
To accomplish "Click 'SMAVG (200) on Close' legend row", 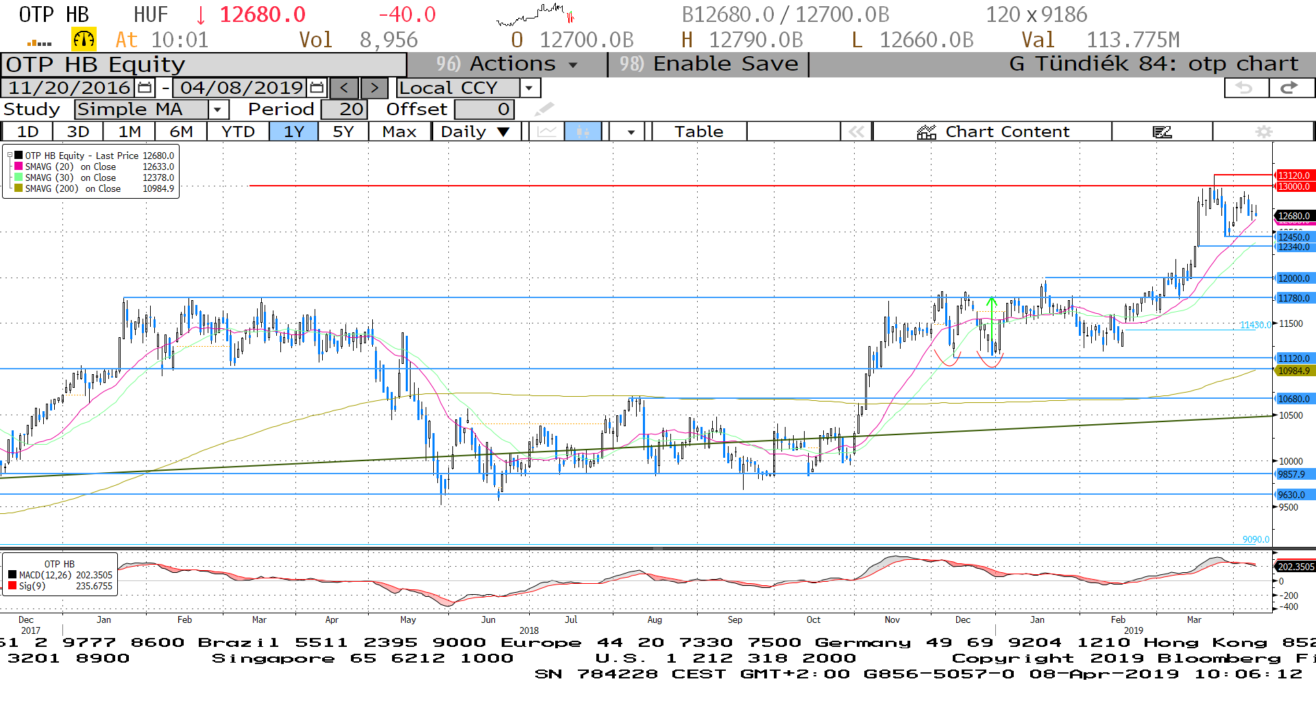I will pos(94,188).
